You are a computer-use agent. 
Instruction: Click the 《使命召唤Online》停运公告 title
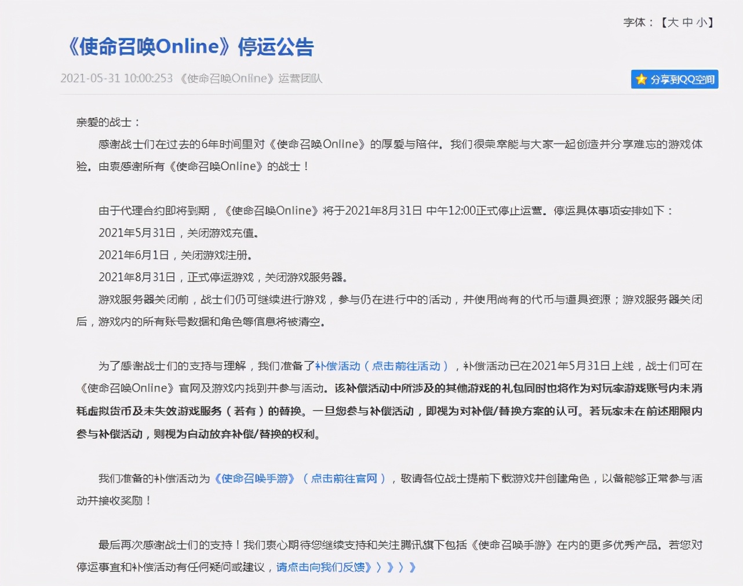coord(190,47)
